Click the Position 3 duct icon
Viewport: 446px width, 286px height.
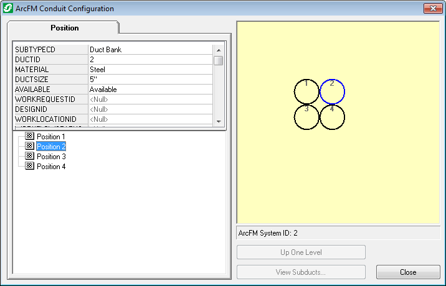click(29, 156)
